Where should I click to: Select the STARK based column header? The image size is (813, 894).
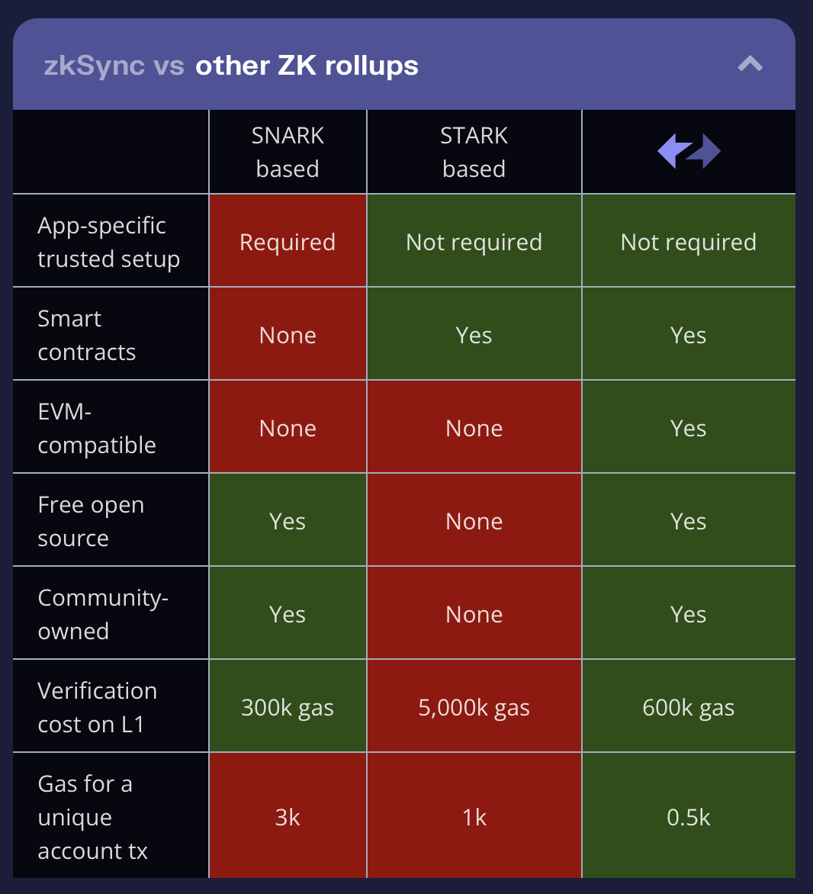pyautogui.click(x=474, y=152)
